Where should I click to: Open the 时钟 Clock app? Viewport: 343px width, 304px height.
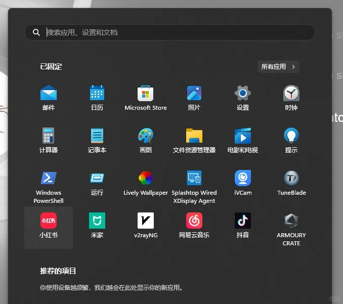pos(291,98)
